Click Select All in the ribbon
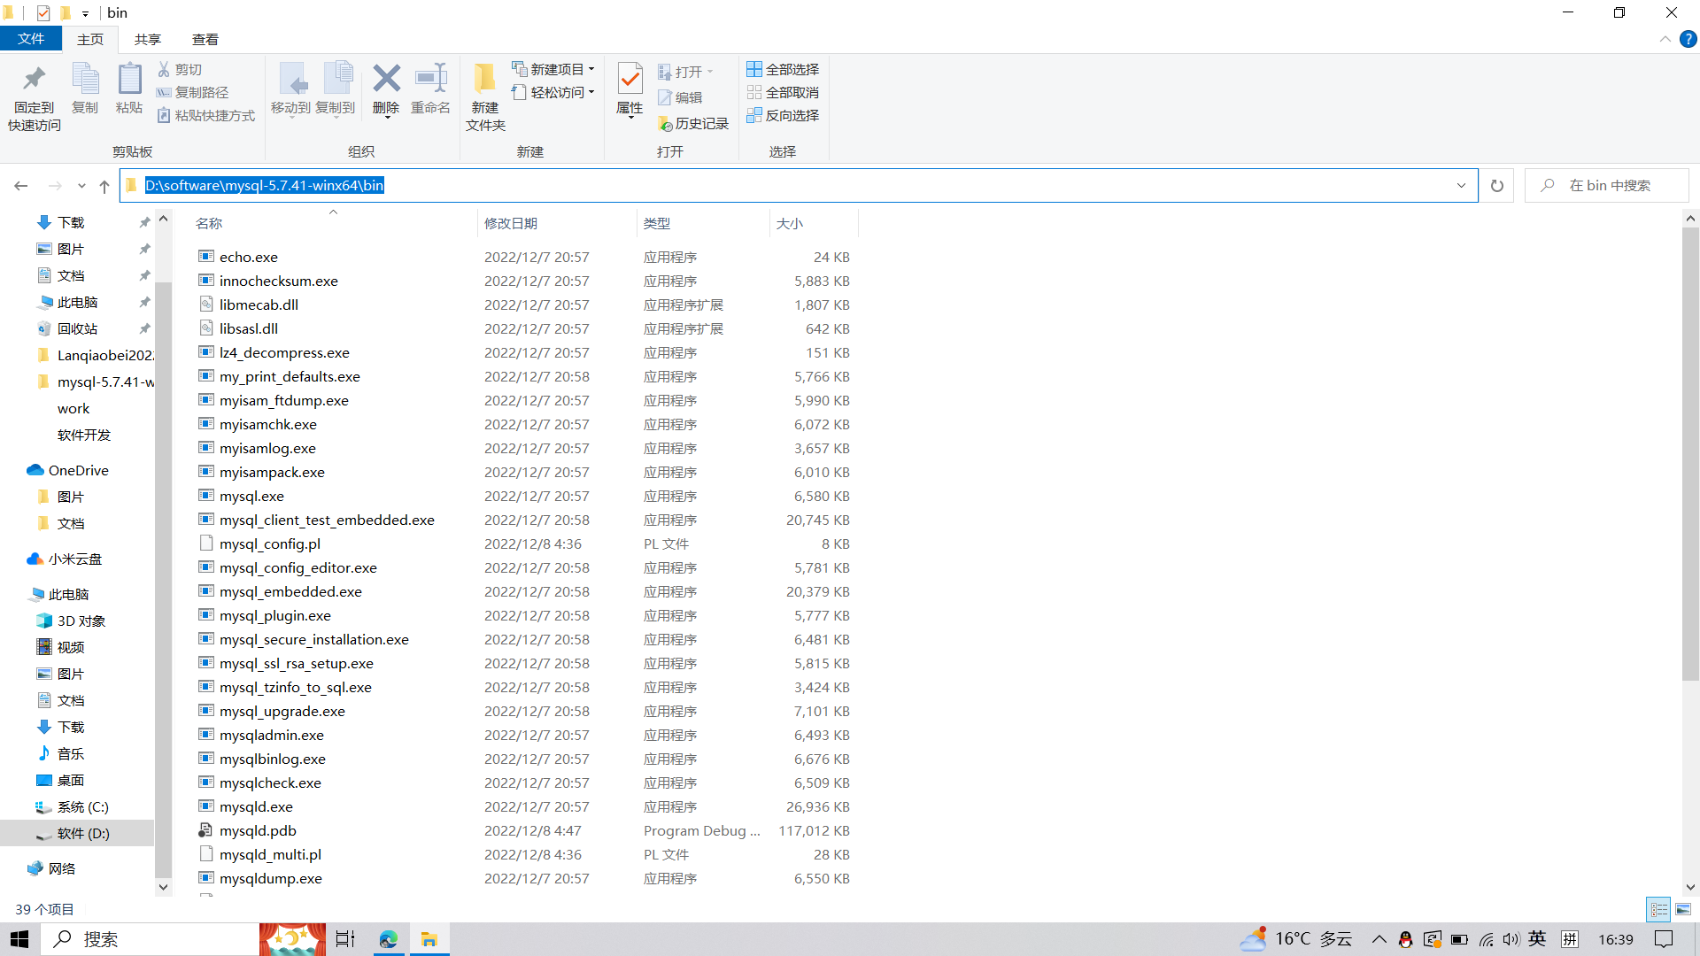The height and width of the screenshot is (956, 1700). click(x=783, y=69)
